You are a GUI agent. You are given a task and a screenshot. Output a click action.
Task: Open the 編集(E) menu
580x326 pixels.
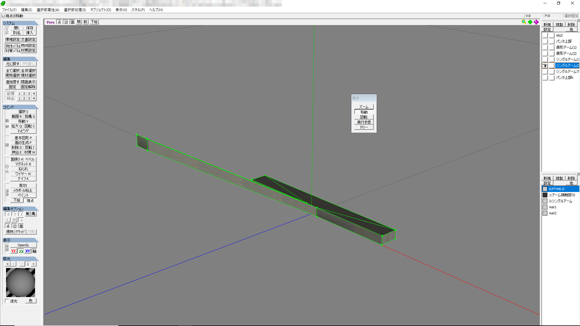(x=26, y=10)
